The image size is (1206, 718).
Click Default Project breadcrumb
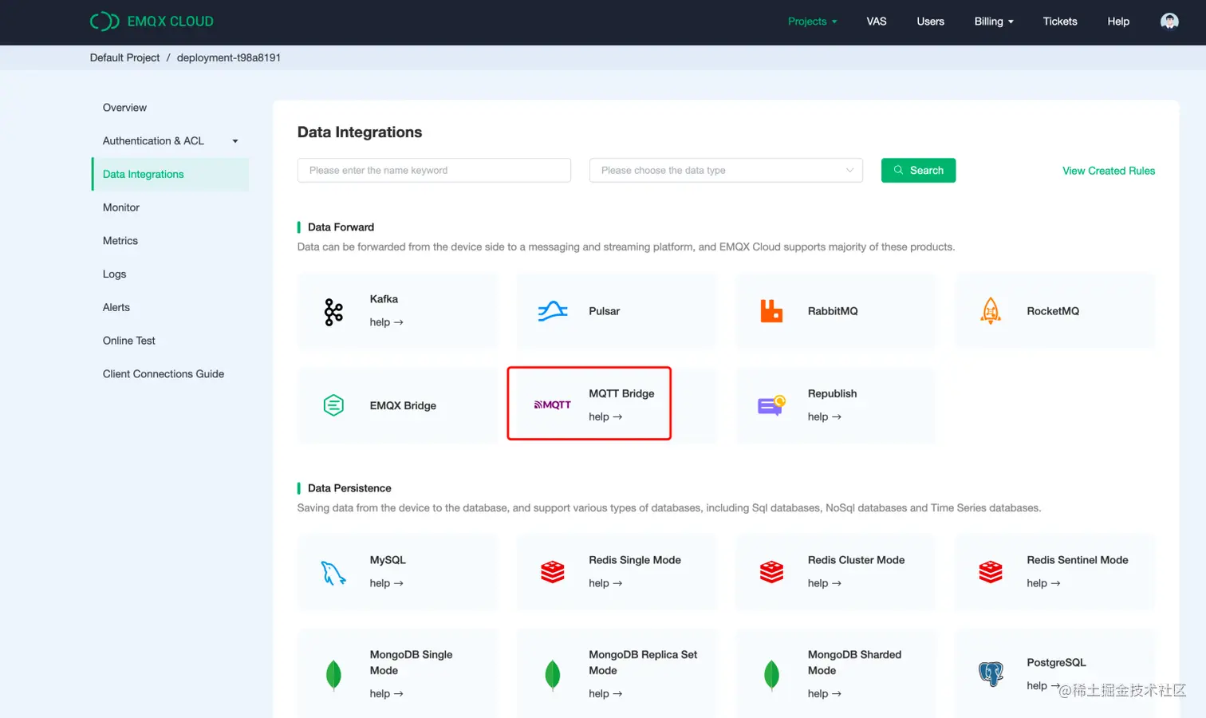pyautogui.click(x=124, y=57)
